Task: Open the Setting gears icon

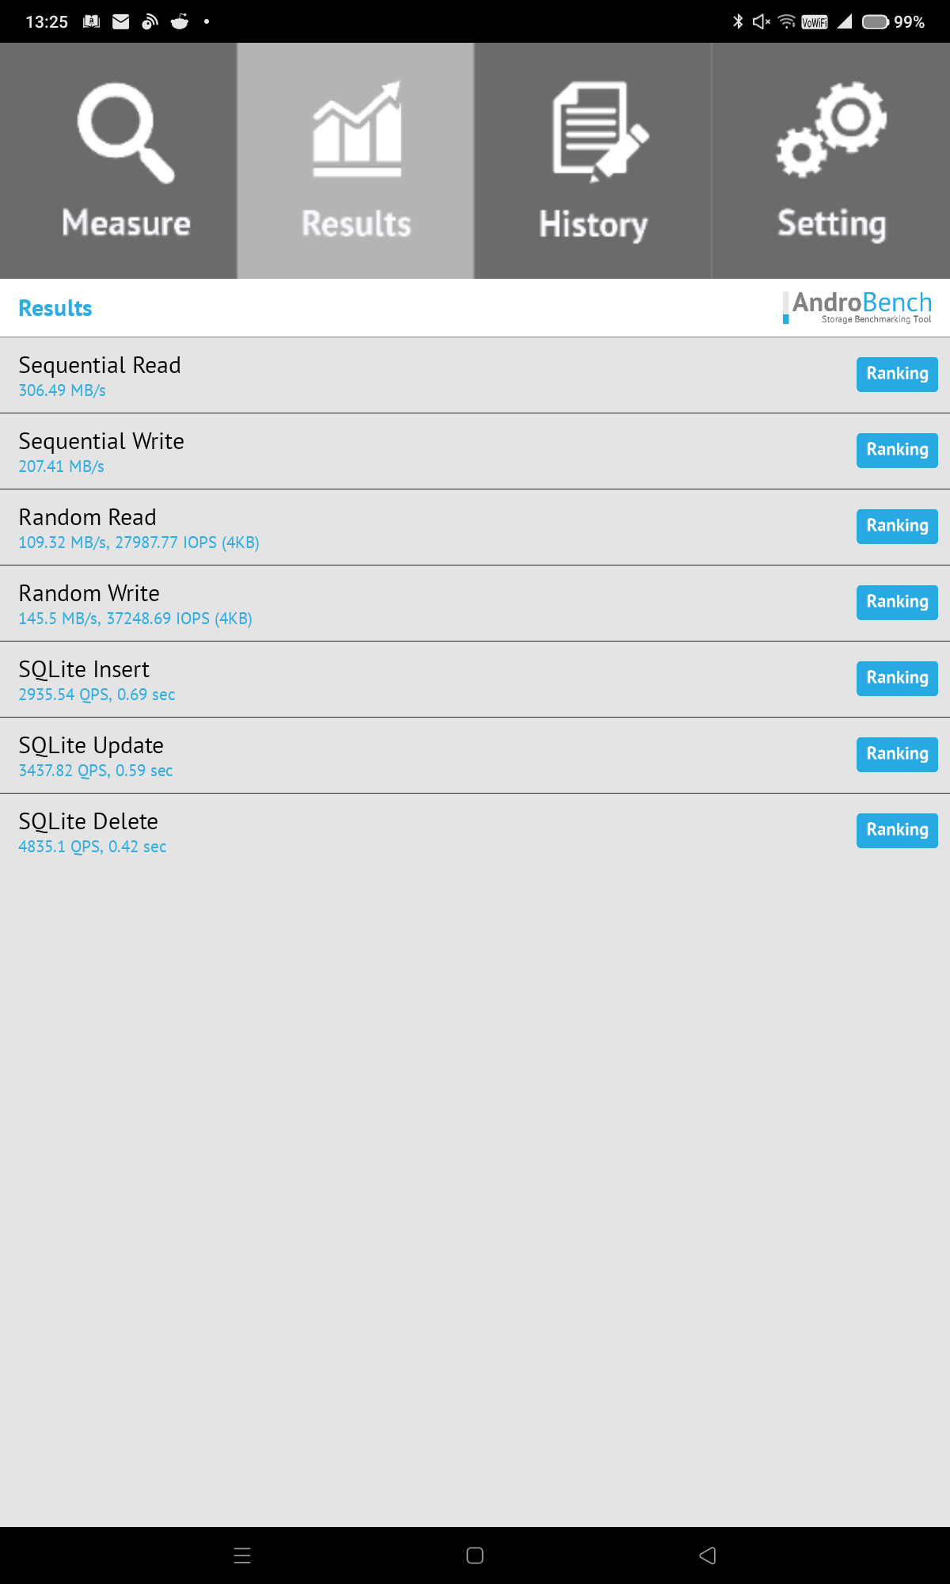Action: [x=831, y=129]
